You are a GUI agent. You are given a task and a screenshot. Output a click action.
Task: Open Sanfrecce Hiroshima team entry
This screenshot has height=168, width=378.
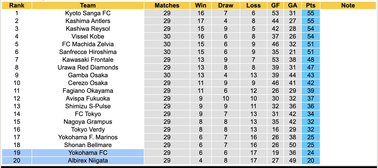(88, 52)
